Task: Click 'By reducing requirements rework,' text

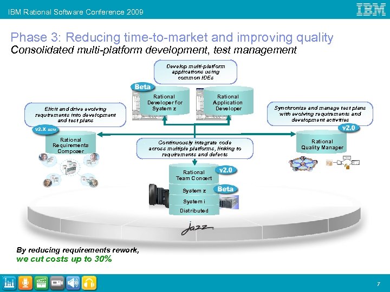Action: [x=77, y=250]
